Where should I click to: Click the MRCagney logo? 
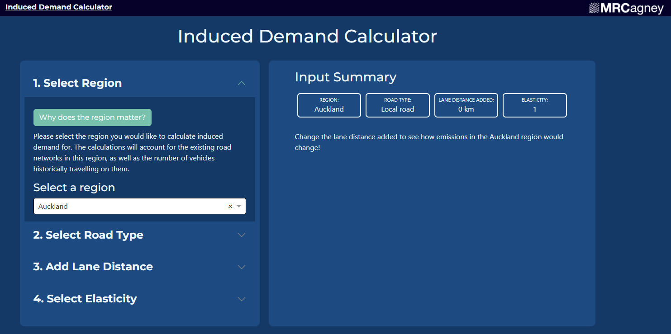pos(626,8)
